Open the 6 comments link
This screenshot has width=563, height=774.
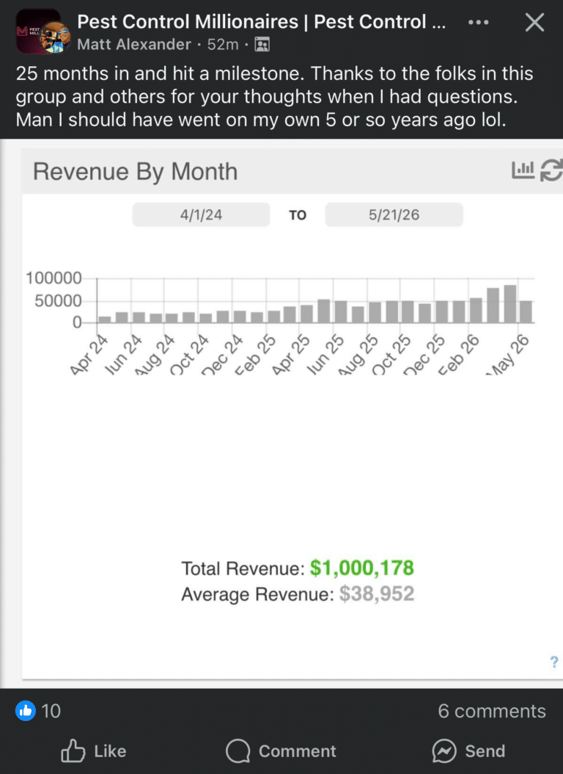[492, 712]
